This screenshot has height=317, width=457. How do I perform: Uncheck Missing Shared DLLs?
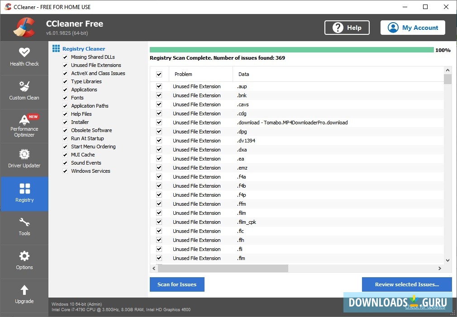(x=65, y=57)
